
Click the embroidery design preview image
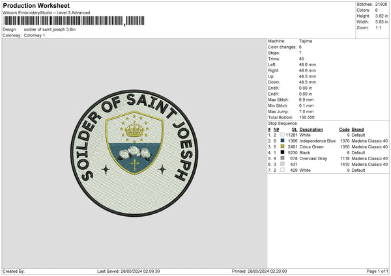tap(134, 153)
